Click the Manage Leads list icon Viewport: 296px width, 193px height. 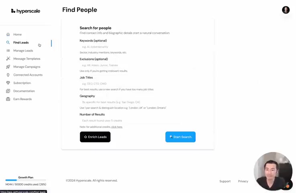pos(8,51)
